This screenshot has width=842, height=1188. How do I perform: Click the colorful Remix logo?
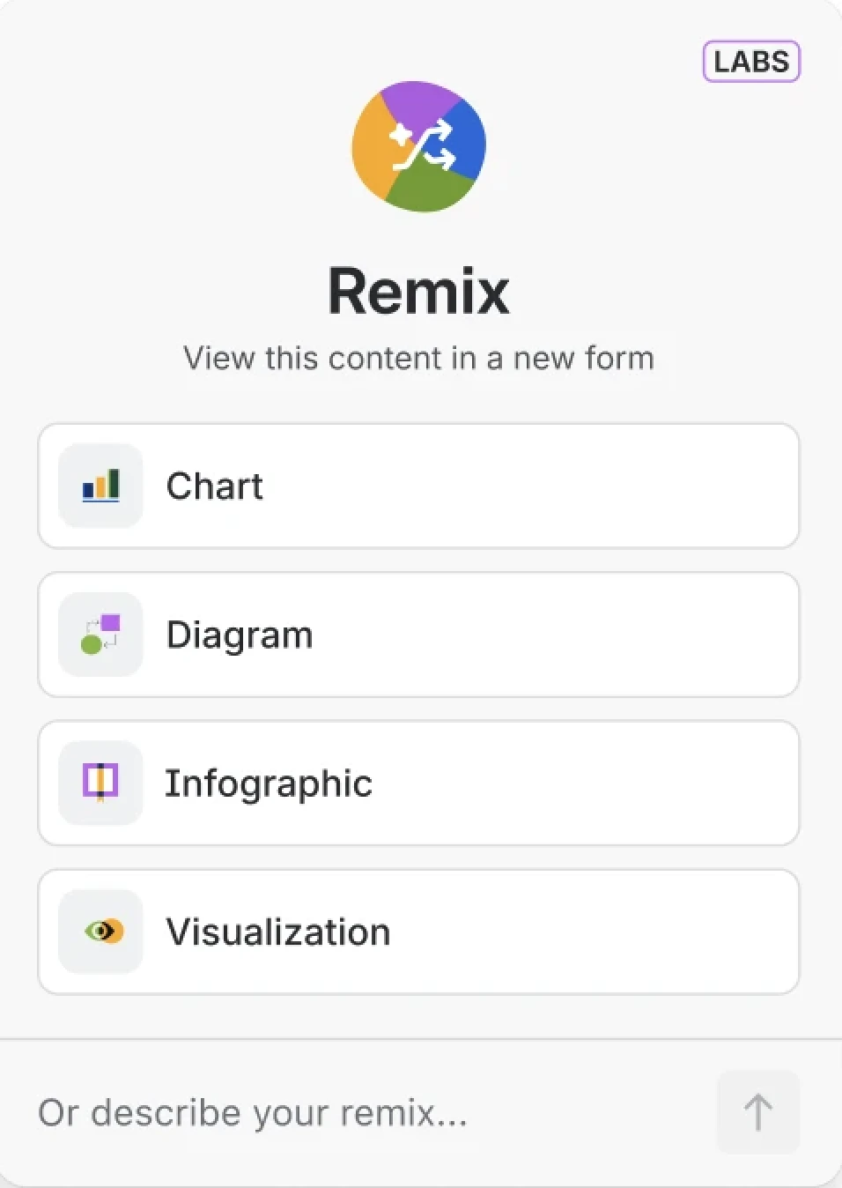coord(418,146)
